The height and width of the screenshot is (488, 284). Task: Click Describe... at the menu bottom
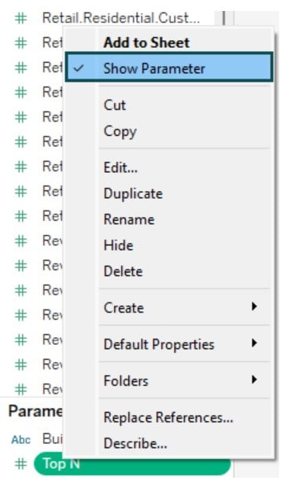pyautogui.click(x=135, y=443)
